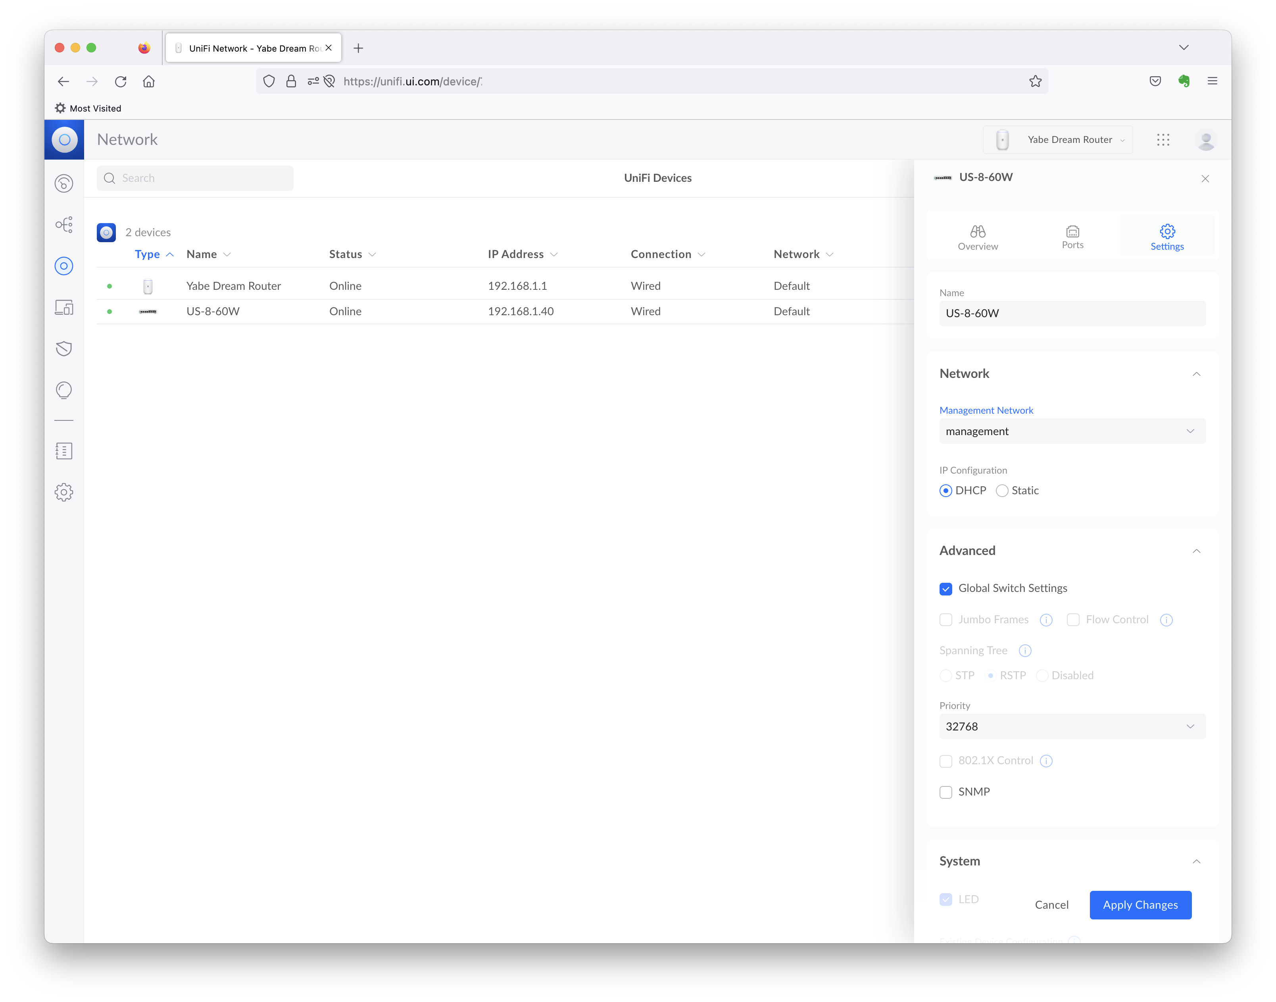Open Status column filter chevron

pos(372,254)
